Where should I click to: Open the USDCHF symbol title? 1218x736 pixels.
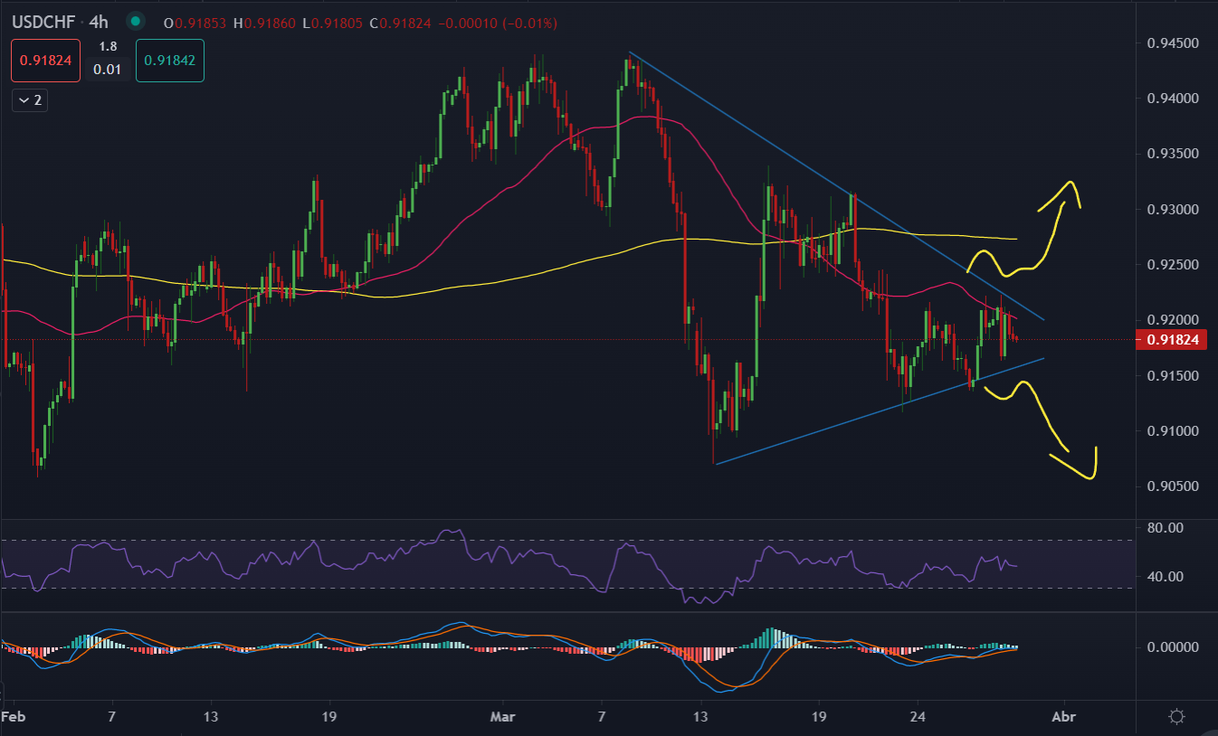coord(43,22)
